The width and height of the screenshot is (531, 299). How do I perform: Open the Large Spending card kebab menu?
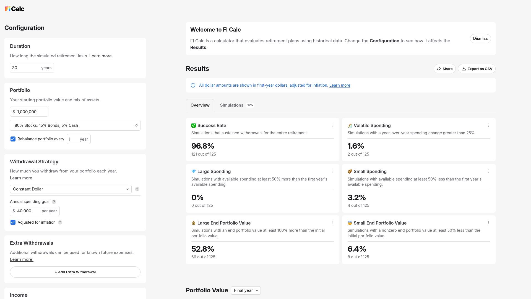tap(332, 171)
